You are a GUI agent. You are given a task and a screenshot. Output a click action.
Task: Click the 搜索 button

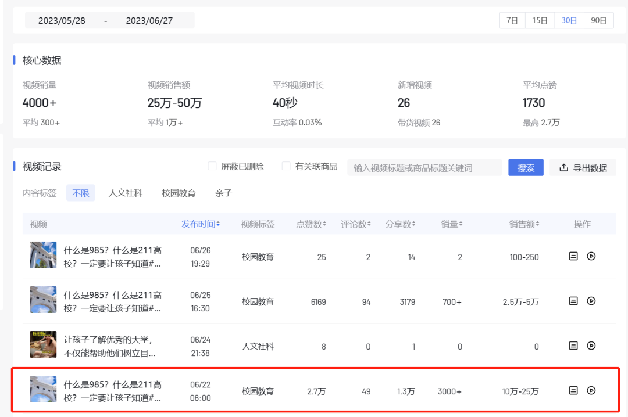pyautogui.click(x=525, y=167)
